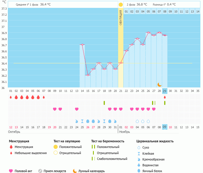This screenshot has width=203, height=173.
Task: Click the yellow positive ovulation circle at top
Action: click(120, 5)
